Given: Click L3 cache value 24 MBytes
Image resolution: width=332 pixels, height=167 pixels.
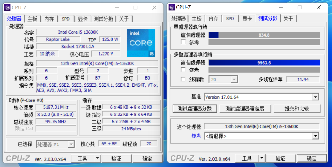Looking at the screenshot, I should (x=131, y=129).
